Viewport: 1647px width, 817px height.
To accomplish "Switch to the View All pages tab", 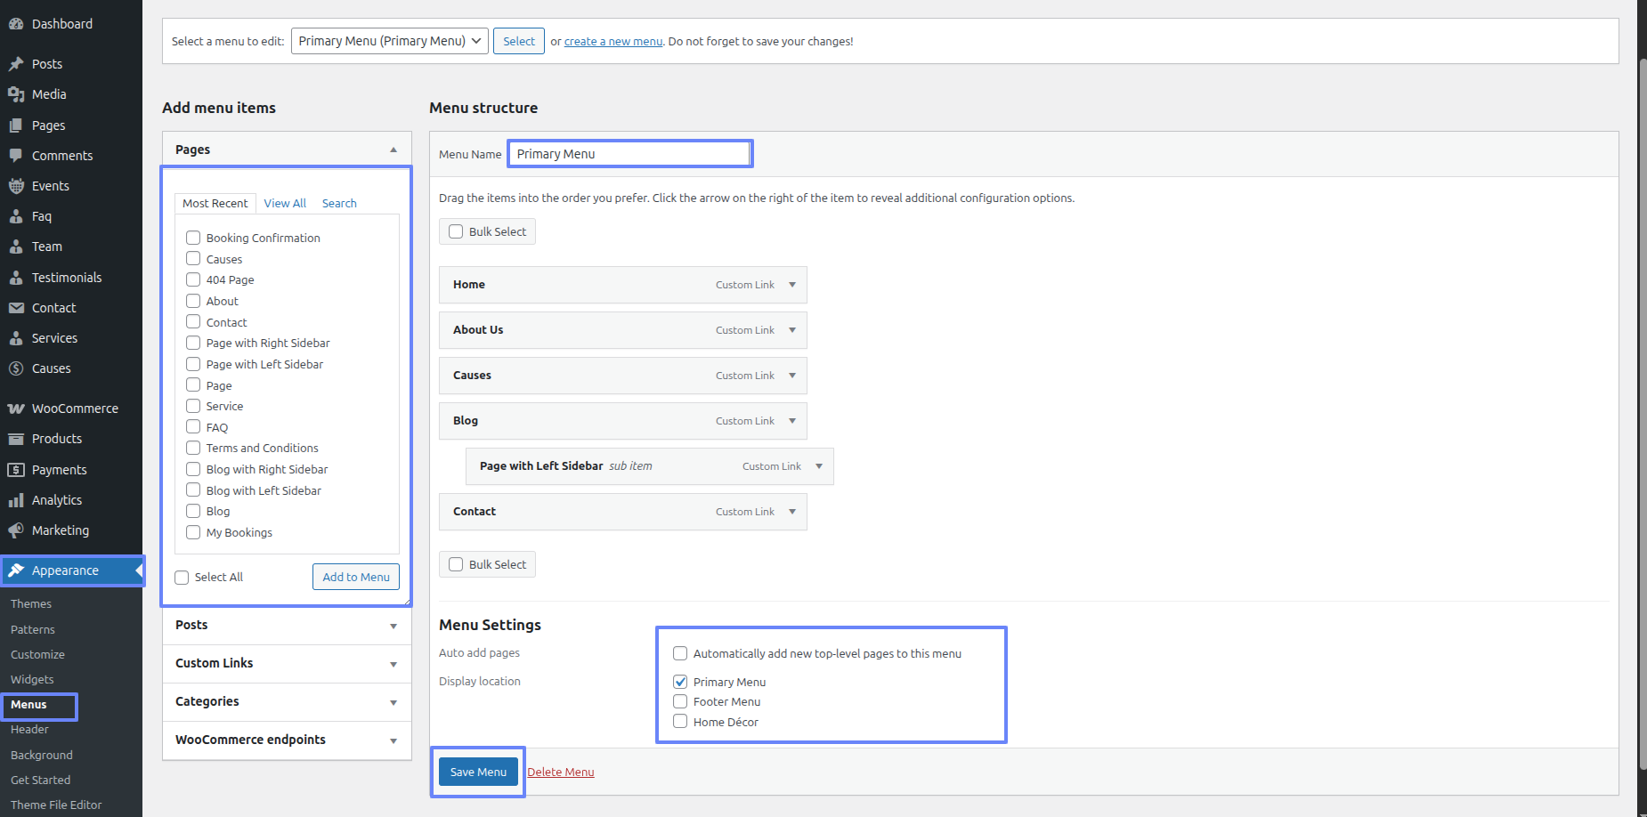I will (285, 203).
